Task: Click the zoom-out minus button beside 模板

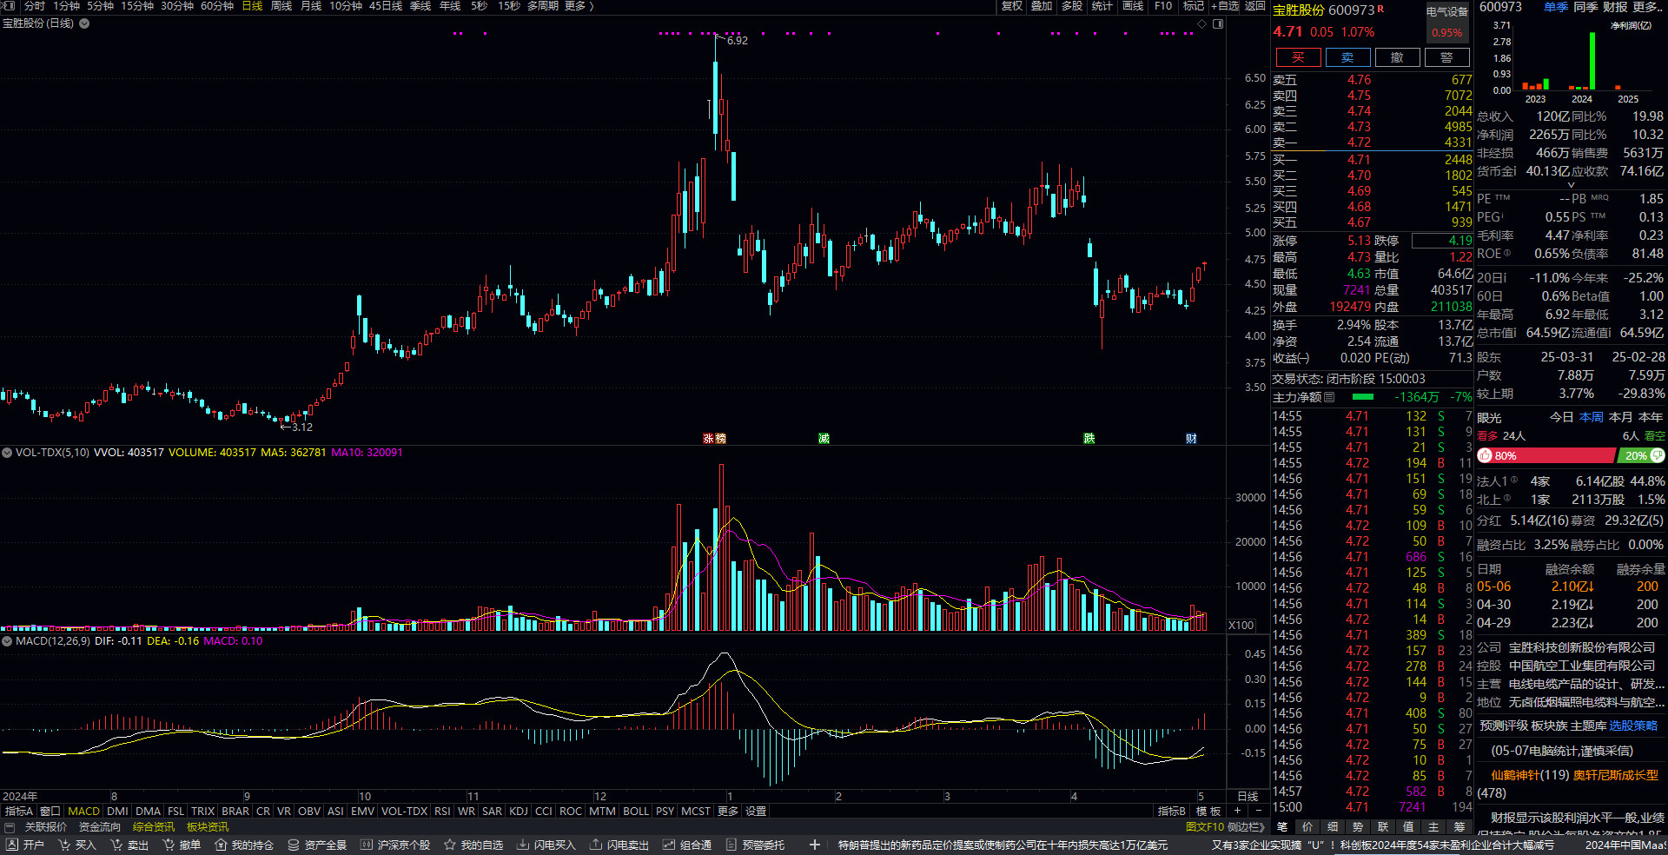Action: [x=1258, y=811]
